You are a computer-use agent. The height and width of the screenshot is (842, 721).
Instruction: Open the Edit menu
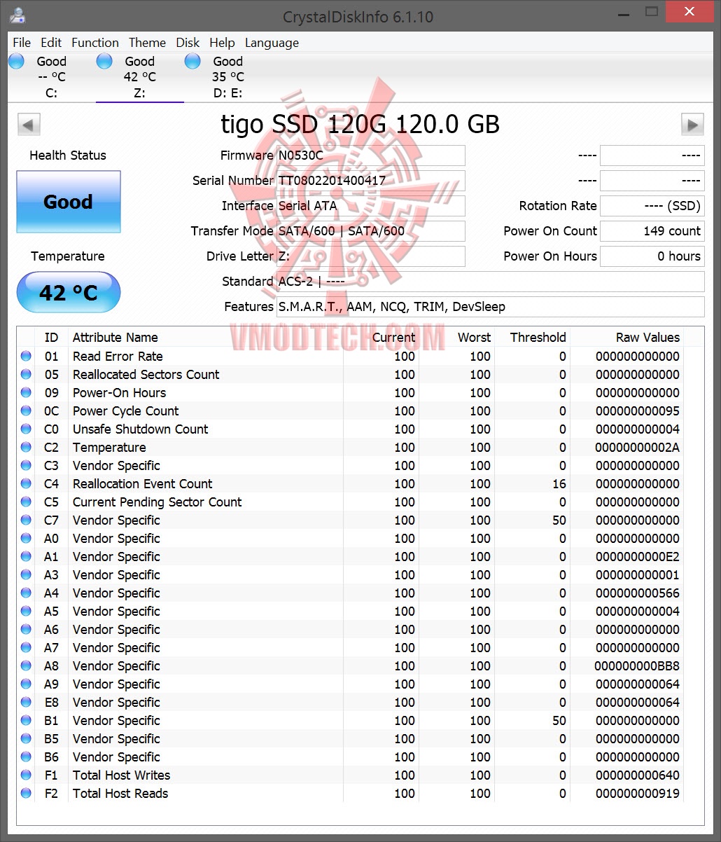[51, 43]
